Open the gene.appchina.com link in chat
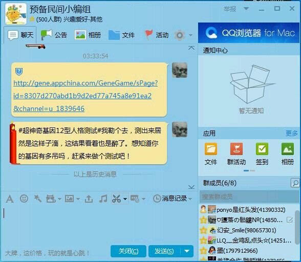Viewport: 301px width, 262px height. (85, 96)
